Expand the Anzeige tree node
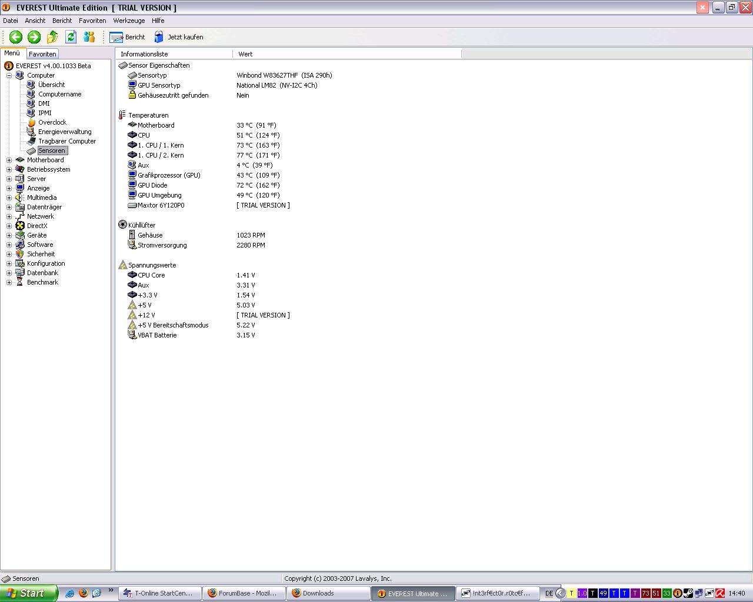 [9, 188]
